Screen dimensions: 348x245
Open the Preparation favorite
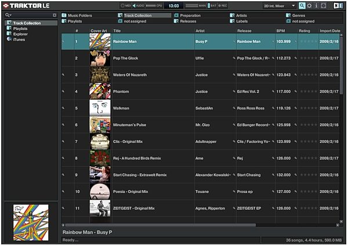(x=187, y=15)
